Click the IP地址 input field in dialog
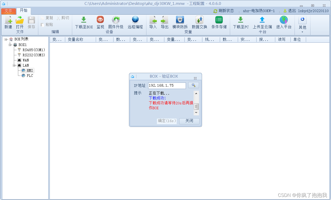331x200 pixels. click(167, 86)
